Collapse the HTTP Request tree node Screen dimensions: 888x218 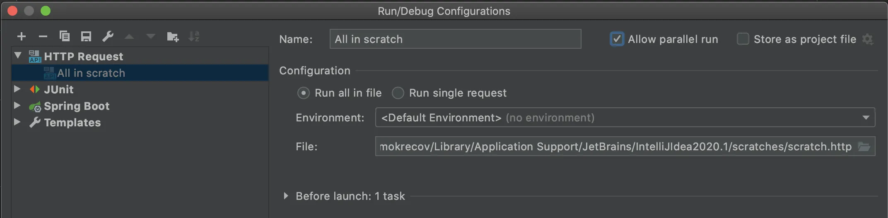pos(17,56)
